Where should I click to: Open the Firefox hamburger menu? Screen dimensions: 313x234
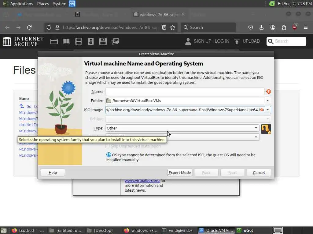coord(306,27)
